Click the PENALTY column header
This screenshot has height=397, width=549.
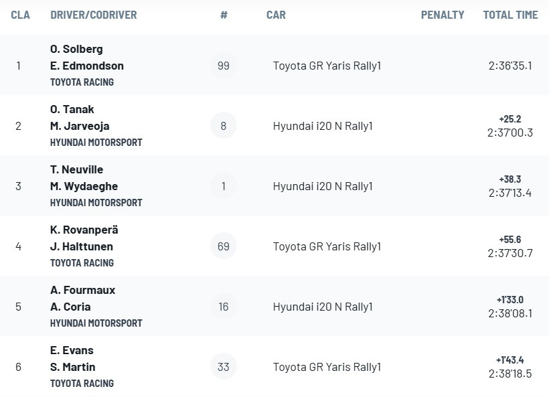click(443, 15)
